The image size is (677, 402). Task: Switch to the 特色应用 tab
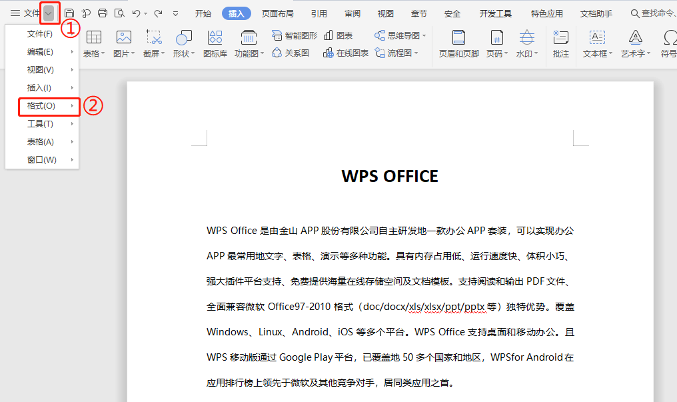(x=546, y=14)
